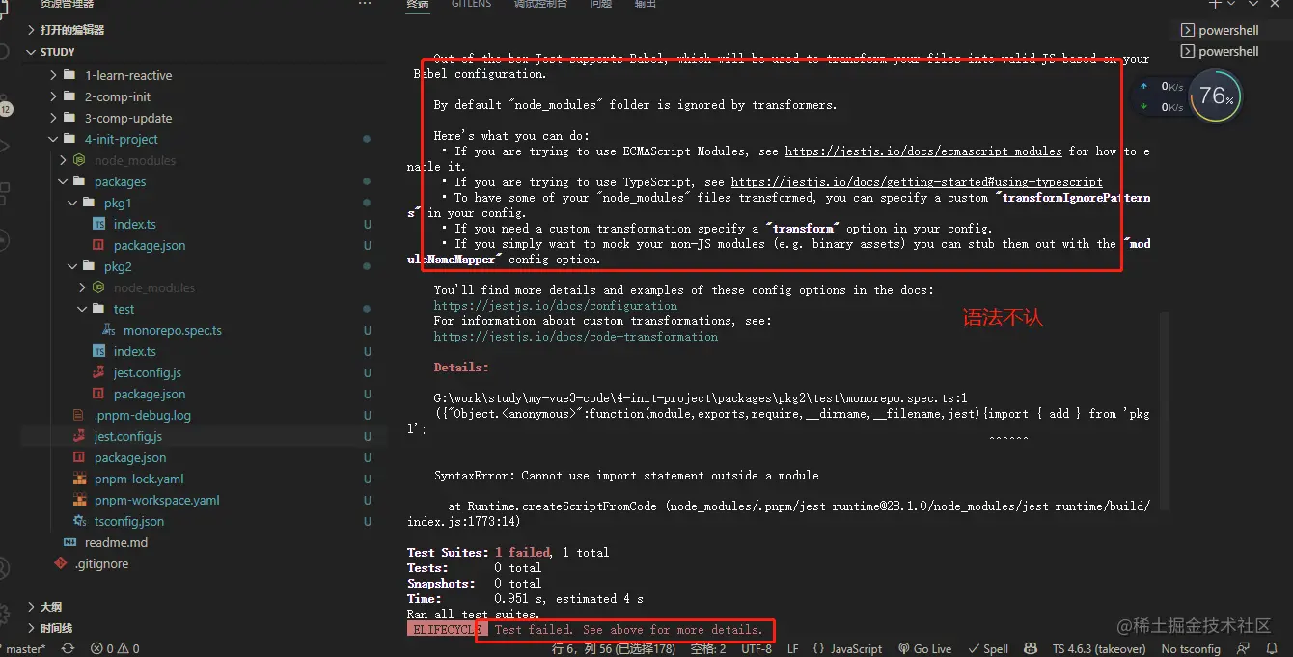Click the jest icon of pkg2 jest.config.js
Screen dimensions: 1293x657
98,372
